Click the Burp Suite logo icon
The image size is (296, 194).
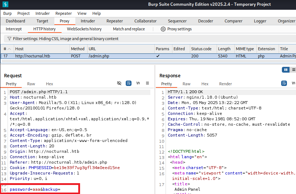[x=5, y=4]
